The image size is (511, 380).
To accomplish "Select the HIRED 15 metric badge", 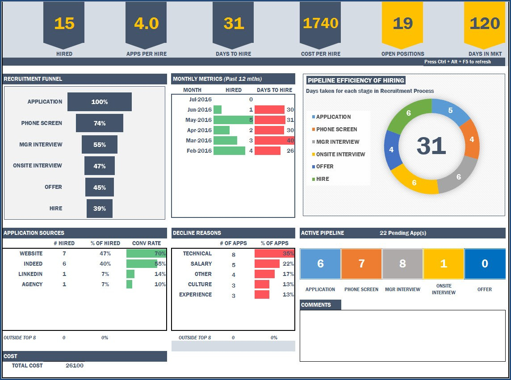I will (63, 25).
